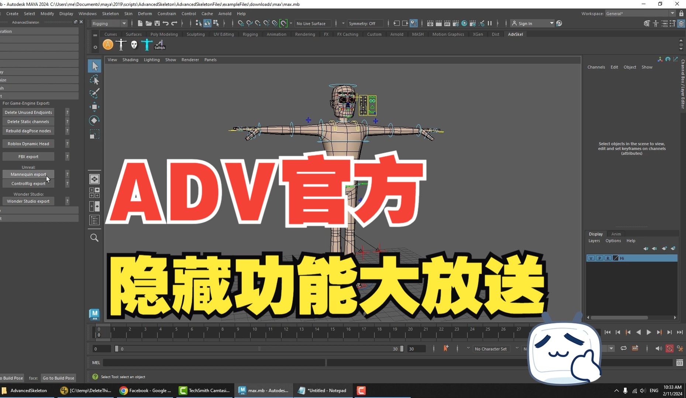This screenshot has height=398, width=686.
Task: Switch to the Anim tab in Layer Editor
Action: pos(616,234)
